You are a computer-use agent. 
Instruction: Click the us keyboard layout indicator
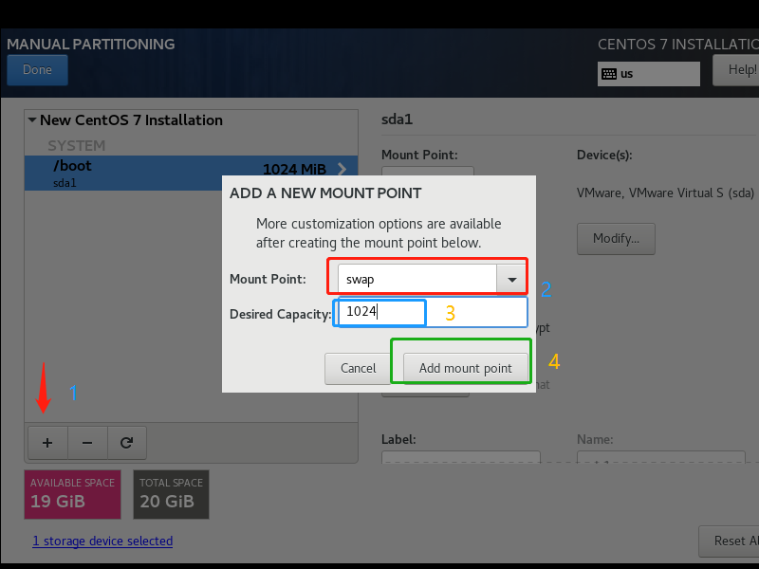pyautogui.click(x=649, y=74)
